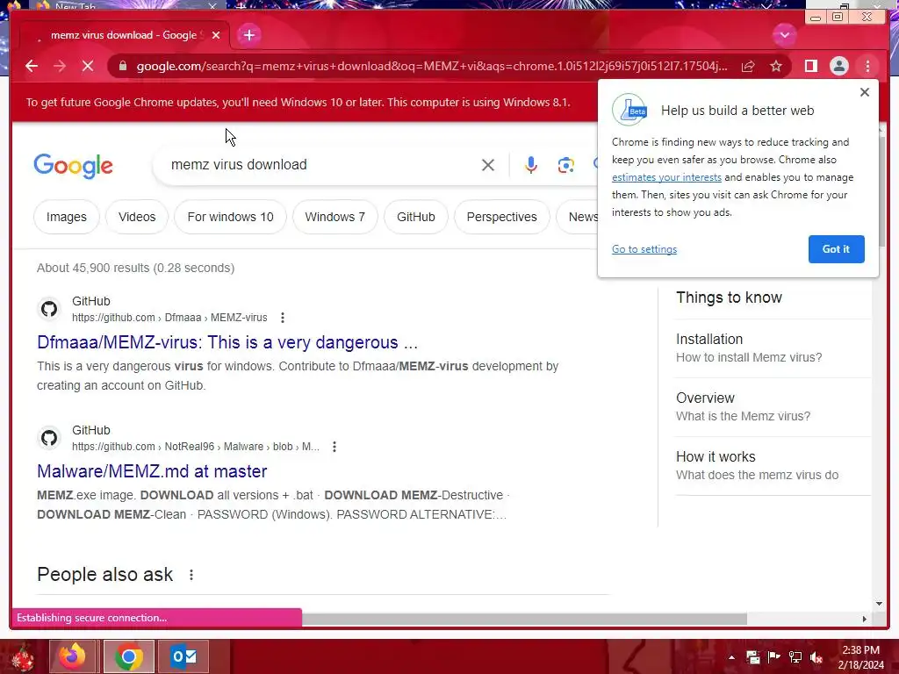Start voice search with microphone icon
The height and width of the screenshot is (674, 899).
(531, 165)
